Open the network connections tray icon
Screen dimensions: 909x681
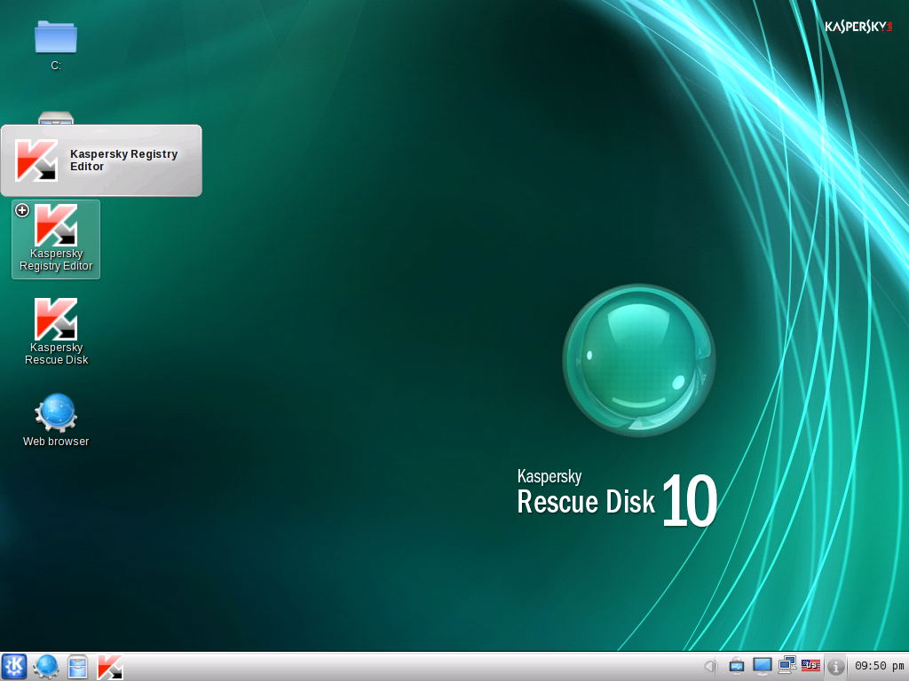786,665
